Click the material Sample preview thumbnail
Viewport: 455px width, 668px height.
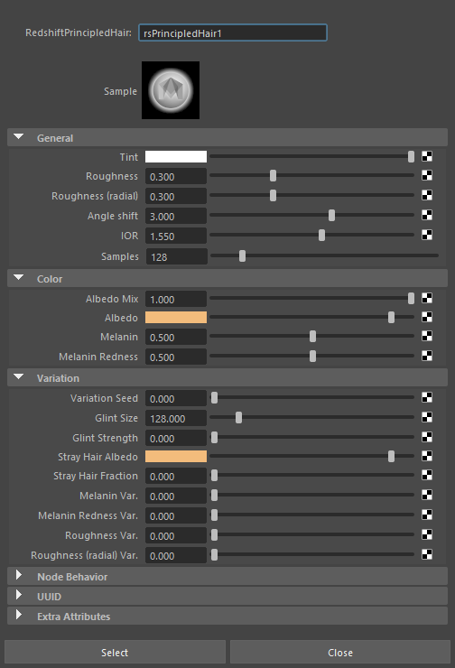[171, 90]
